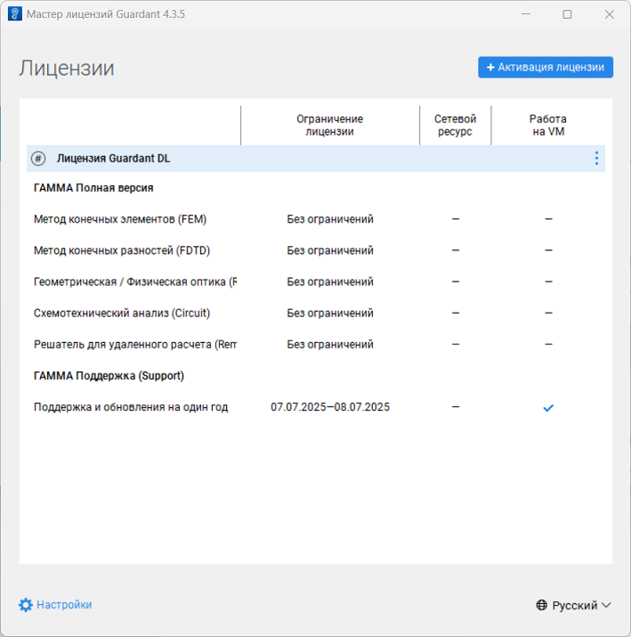
Task: Click the hash icon beside Лицензия Guardant DL
Action: click(38, 159)
